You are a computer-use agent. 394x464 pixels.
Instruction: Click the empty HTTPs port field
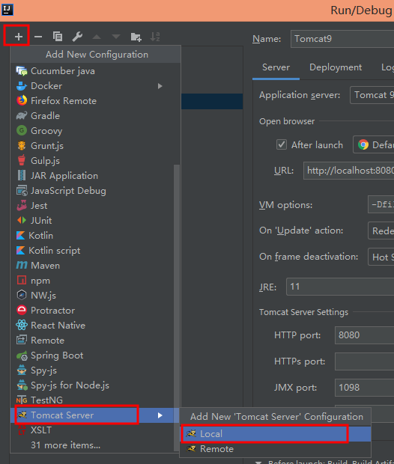point(364,361)
